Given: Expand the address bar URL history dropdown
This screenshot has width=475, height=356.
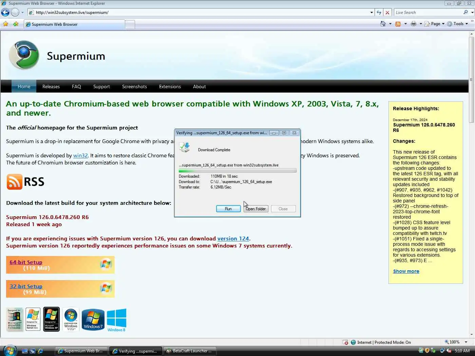Looking at the screenshot, I should pos(372,13).
